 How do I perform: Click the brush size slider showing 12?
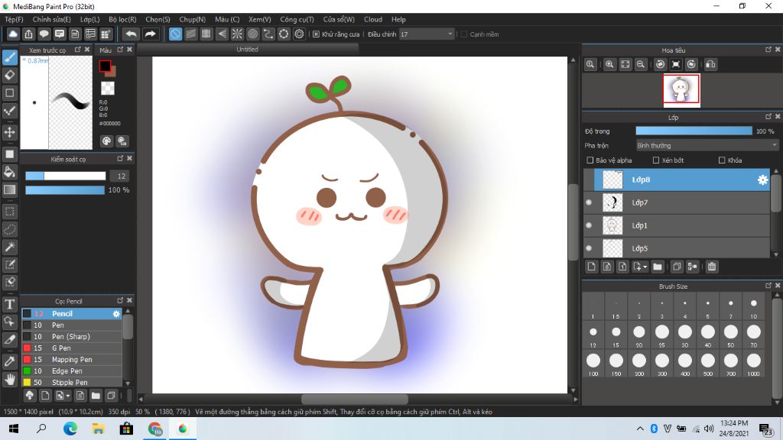pos(66,176)
